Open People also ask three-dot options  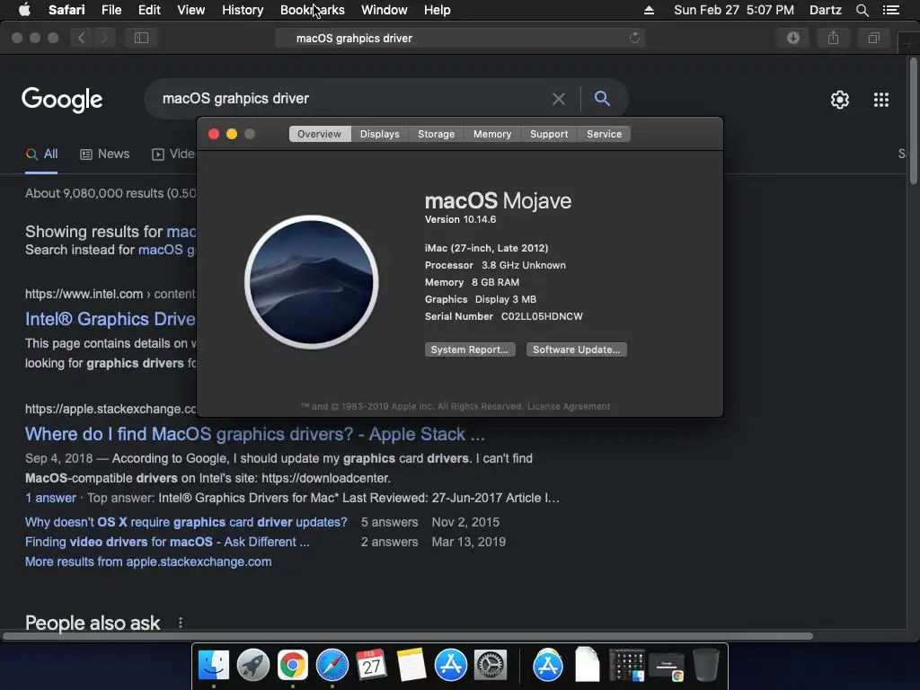point(180,623)
